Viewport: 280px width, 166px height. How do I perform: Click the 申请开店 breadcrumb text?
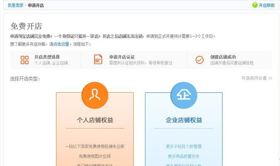coord(36,5)
